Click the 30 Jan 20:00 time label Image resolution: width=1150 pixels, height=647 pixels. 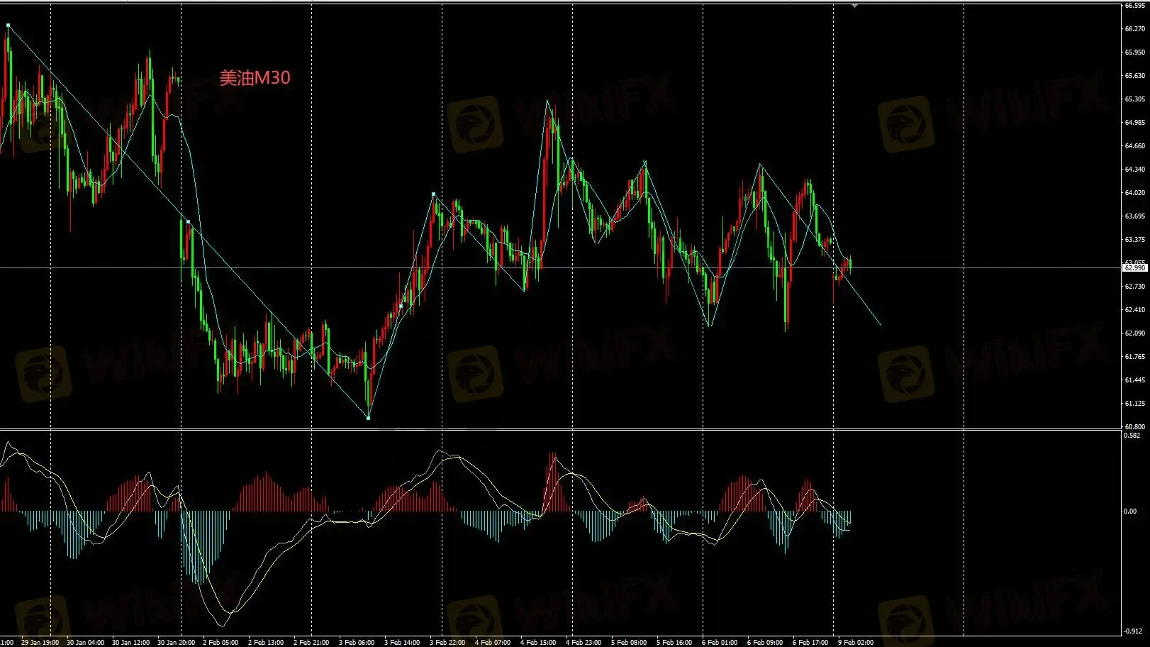pos(176,642)
